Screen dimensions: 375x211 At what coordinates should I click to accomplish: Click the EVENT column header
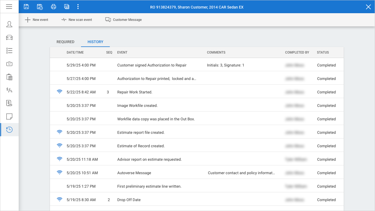pyautogui.click(x=122, y=52)
